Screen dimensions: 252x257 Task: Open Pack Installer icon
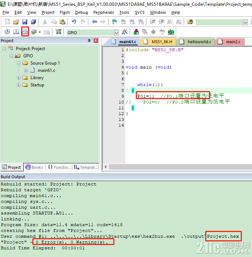coord(171,32)
